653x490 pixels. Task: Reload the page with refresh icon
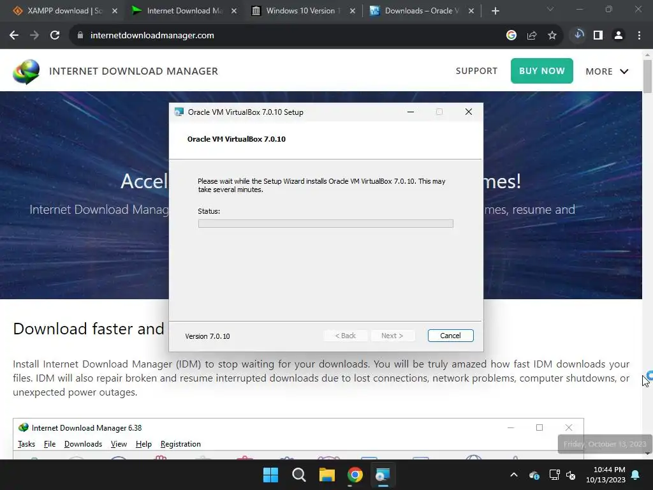tap(55, 36)
